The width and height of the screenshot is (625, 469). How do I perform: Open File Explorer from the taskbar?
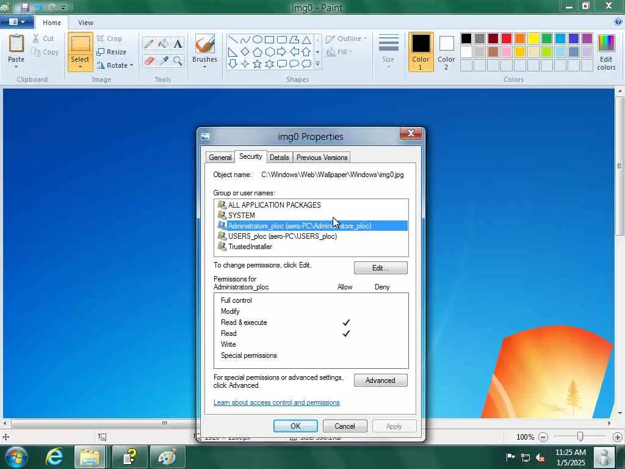90,456
